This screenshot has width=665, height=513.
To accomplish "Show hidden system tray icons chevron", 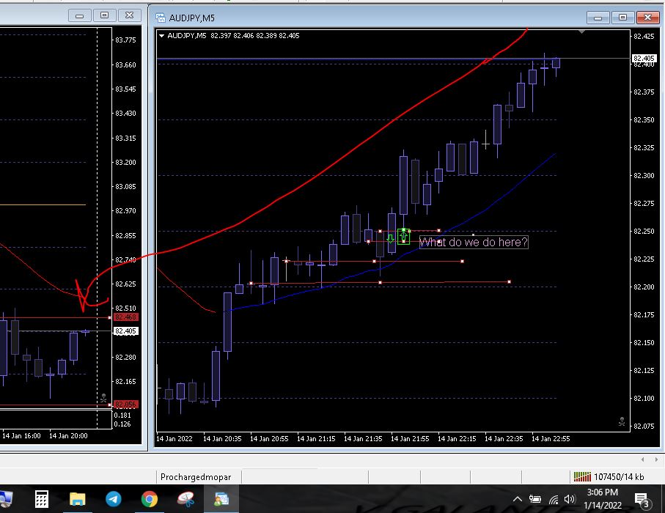I will tap(518, 499).
